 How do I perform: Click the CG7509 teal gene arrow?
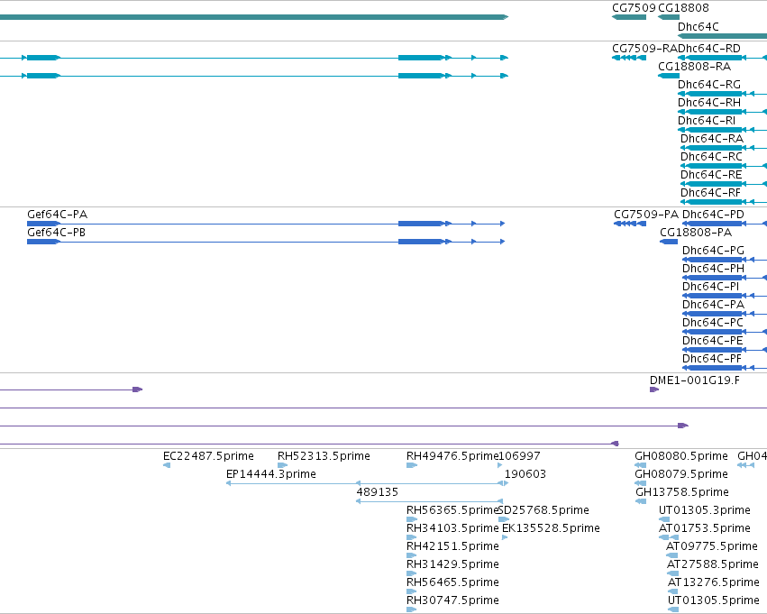click(629, 17)
